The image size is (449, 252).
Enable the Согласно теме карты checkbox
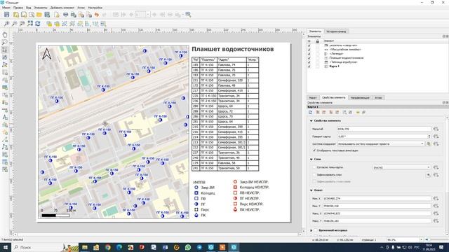pos(314,167)
